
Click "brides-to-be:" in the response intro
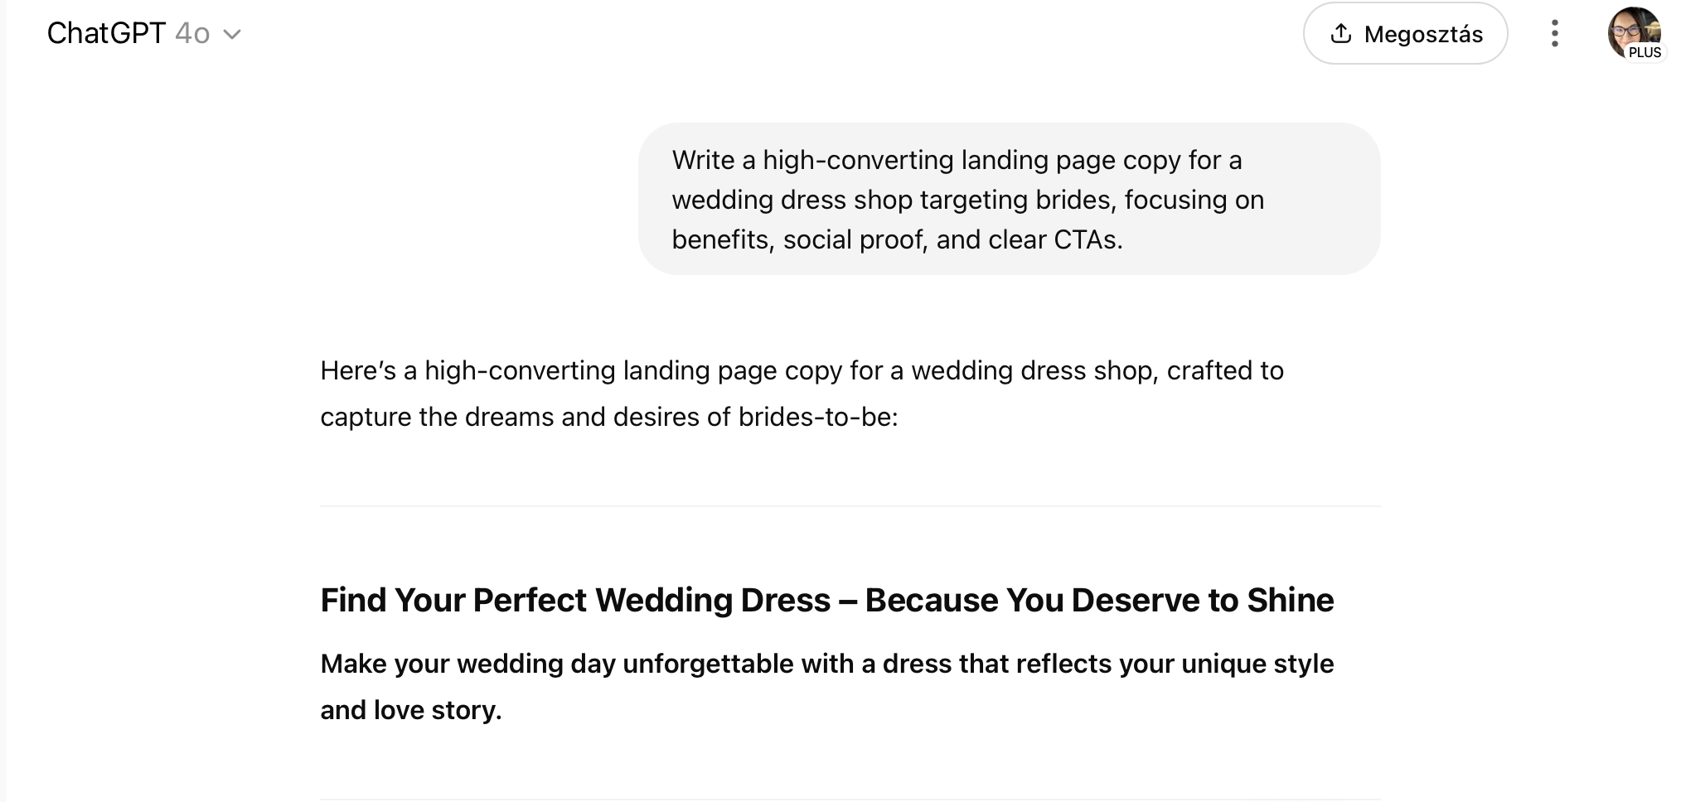pos(818,417)
